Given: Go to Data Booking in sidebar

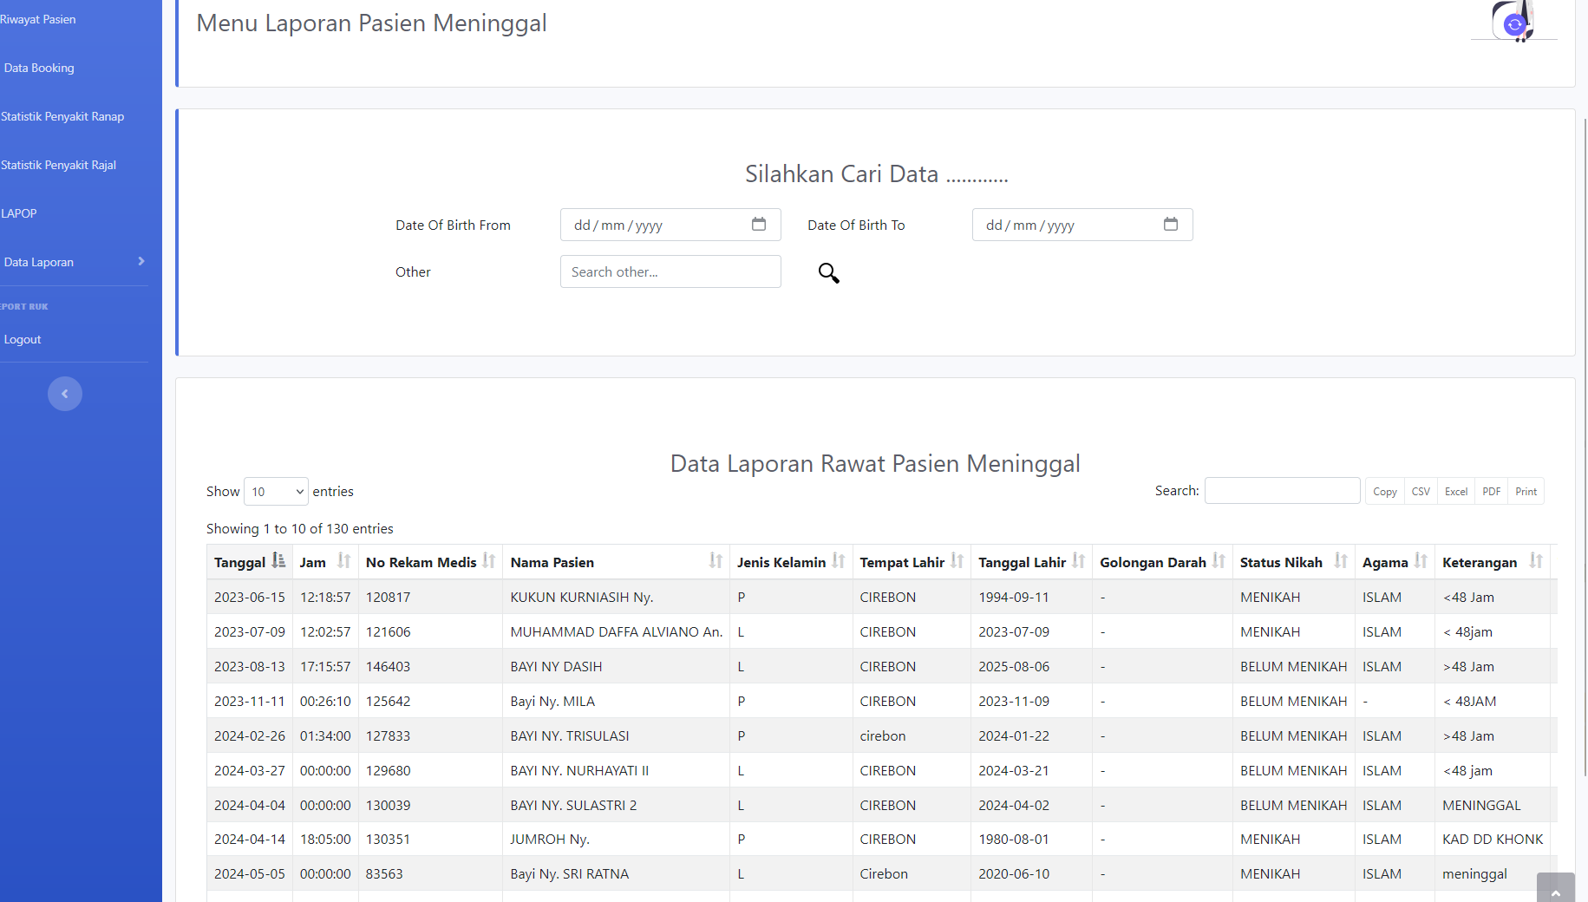Looking at the screenshot, I should pyautogui.click(x=39, y=68).
